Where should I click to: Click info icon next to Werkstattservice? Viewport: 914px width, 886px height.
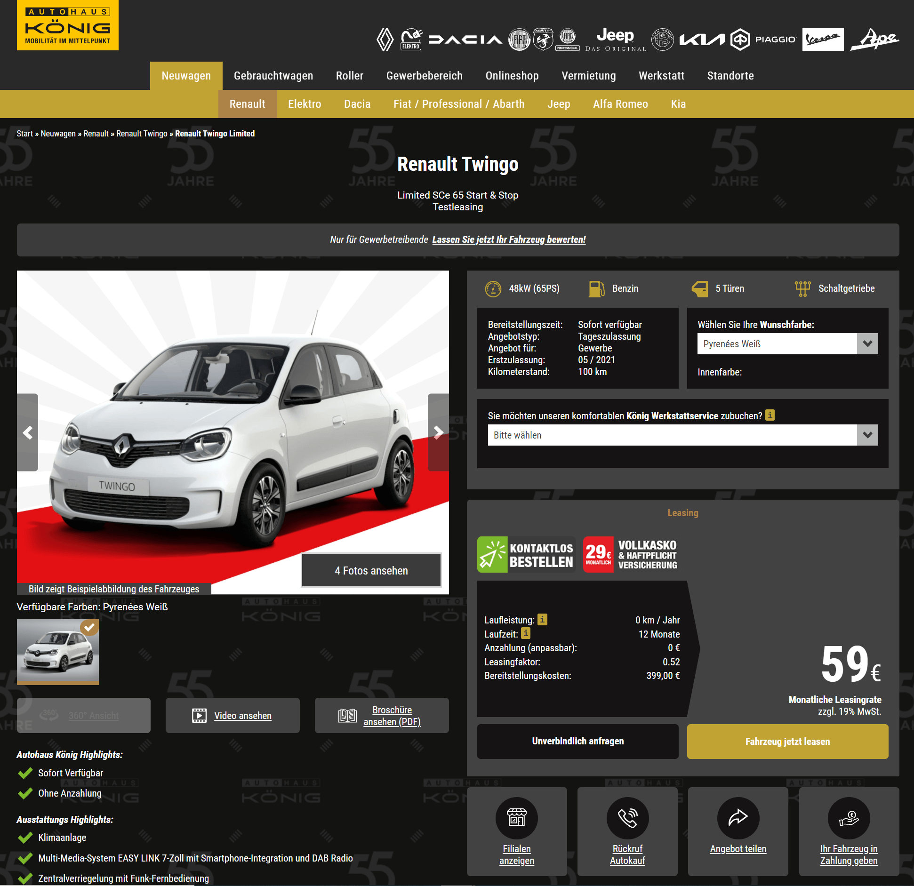pos(770,415)
